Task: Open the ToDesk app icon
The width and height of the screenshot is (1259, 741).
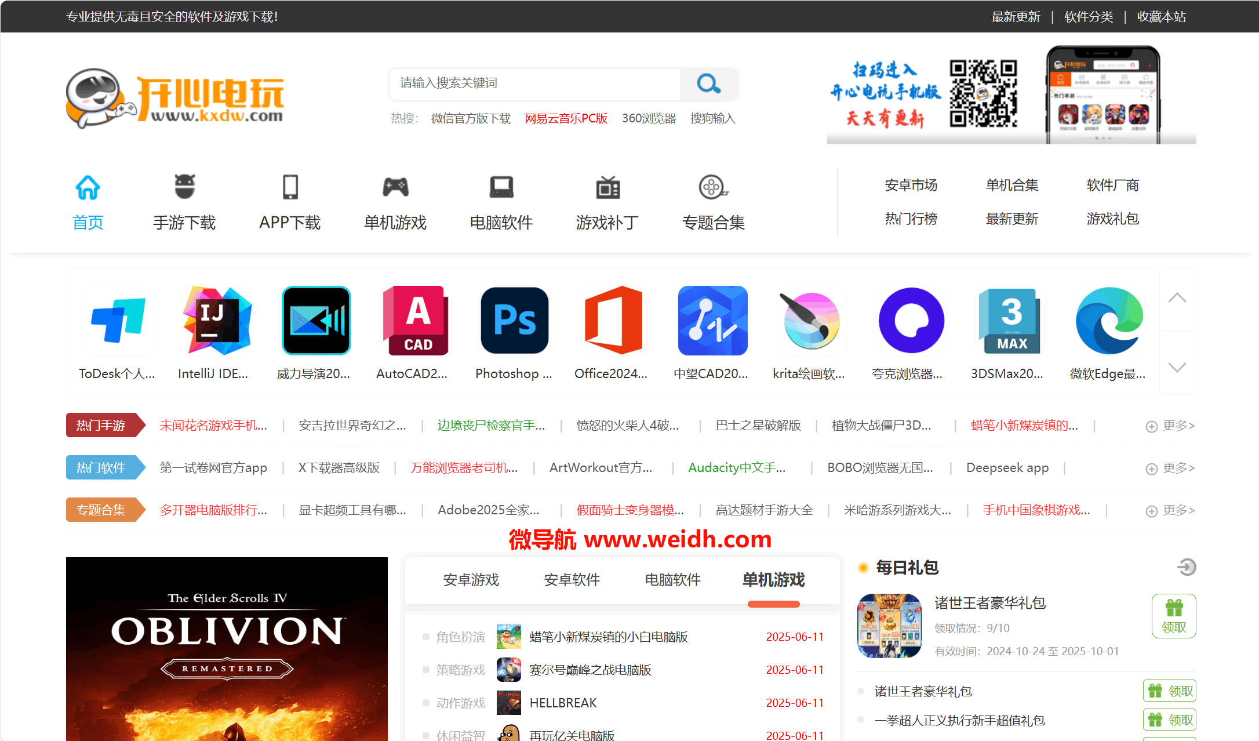Action: [118, 321]
